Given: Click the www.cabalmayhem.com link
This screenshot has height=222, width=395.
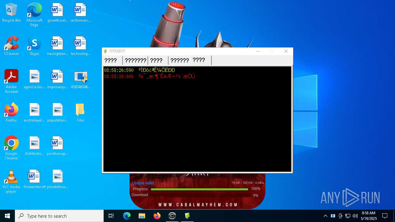Looking at the screenshot, I should [x=198, y=205].
